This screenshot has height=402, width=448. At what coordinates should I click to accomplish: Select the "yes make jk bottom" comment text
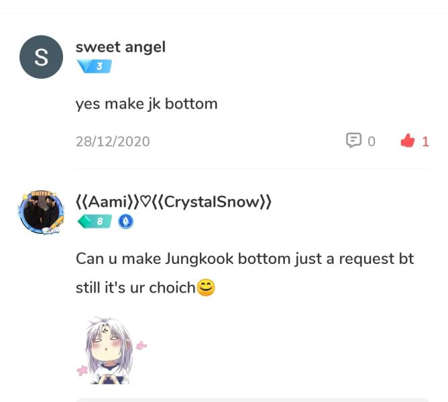pos(146,104)
